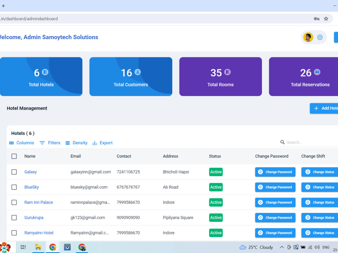
Task: Change Password for BlueSky hotel
Action: [x=275, y=187]
